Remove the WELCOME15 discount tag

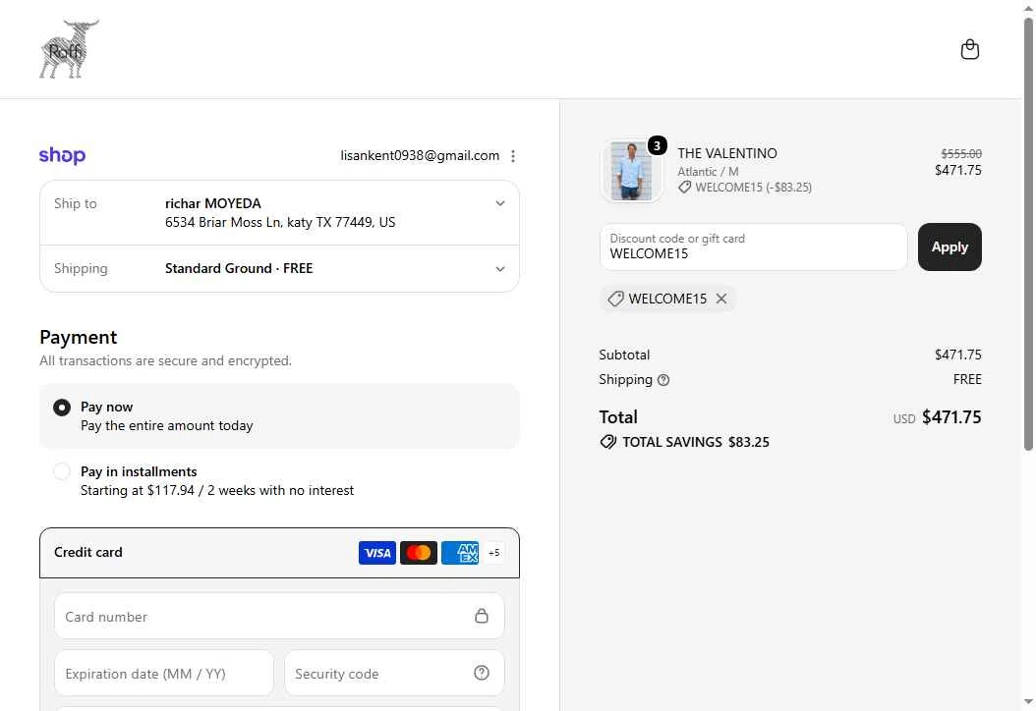coord(721,299)
